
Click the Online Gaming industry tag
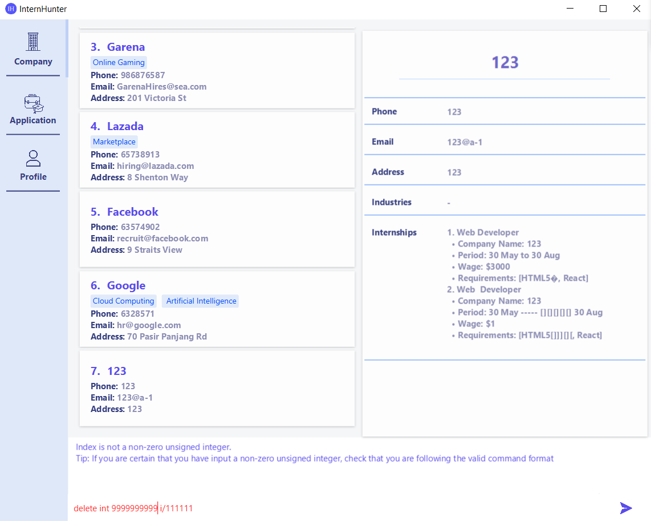click(x=119, y=62)
